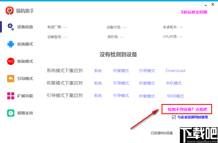Click the 关机模式 link
Viewport: 218px width, 143px height.
pyautogui.click(x=174, y=83)
